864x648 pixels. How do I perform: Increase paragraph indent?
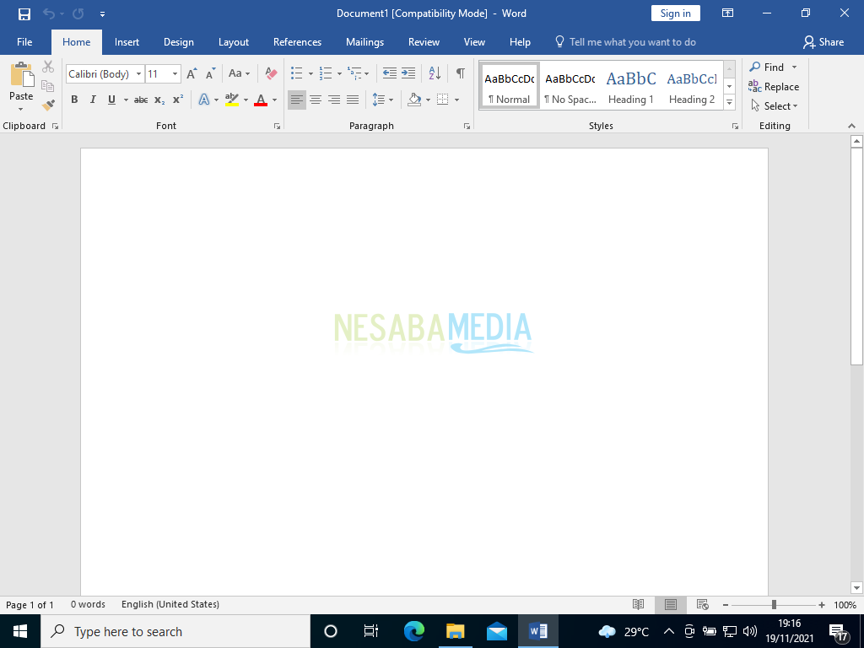(x=408, y=73)
